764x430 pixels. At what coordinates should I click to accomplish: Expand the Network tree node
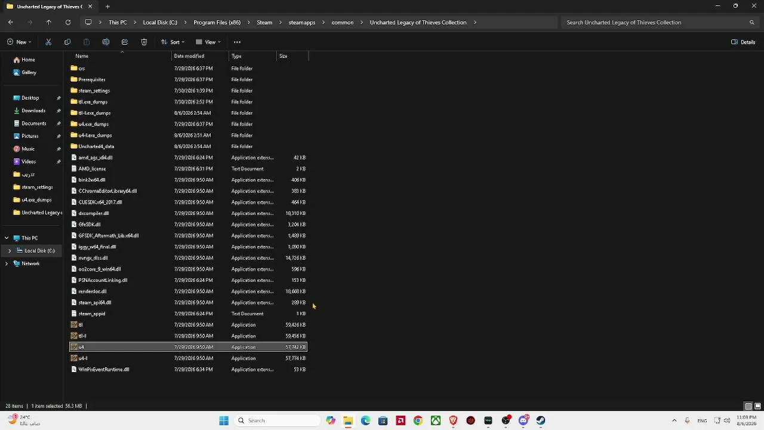point(7,263)
